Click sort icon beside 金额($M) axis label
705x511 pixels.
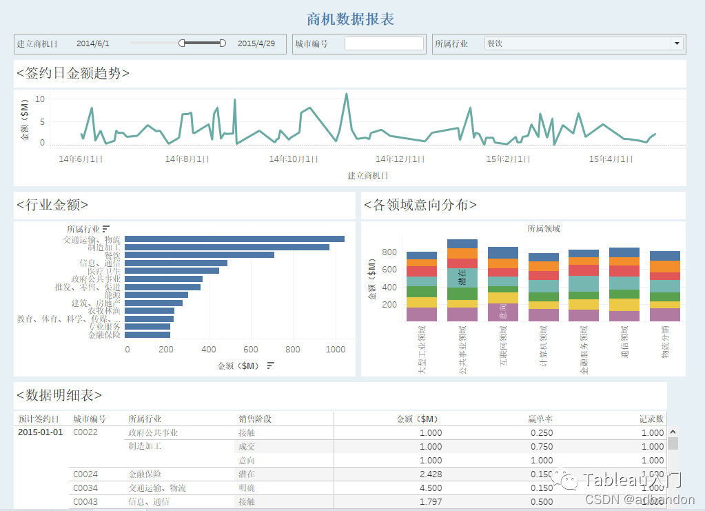(x=270, y=365)
